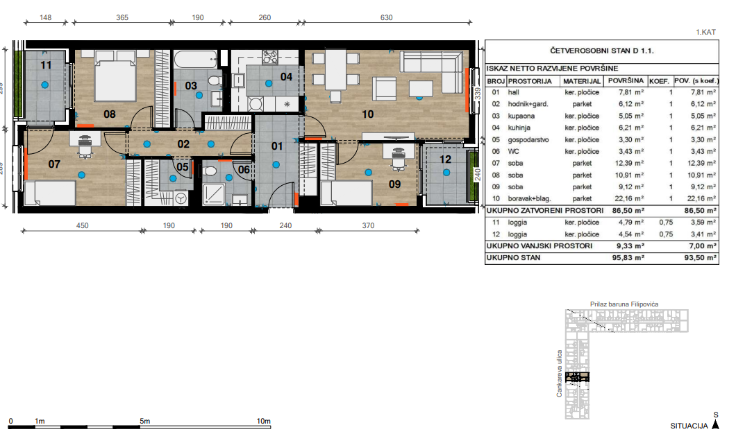Click the 1.KAT floor label
Image resolution: width=736 pixels, height=434 pixels.
(x=705, y=32)
